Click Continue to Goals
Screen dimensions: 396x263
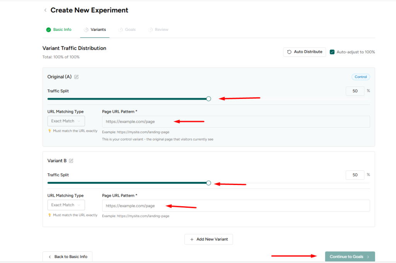click(x=349, y=256)
